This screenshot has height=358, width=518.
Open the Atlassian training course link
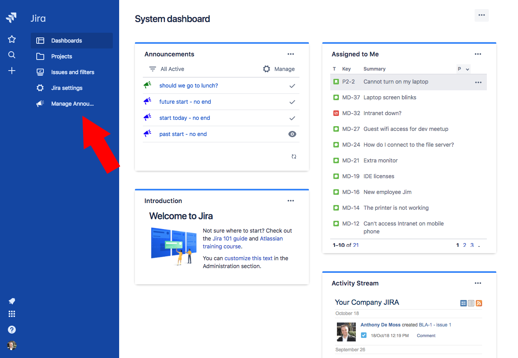tap(243, 242)
